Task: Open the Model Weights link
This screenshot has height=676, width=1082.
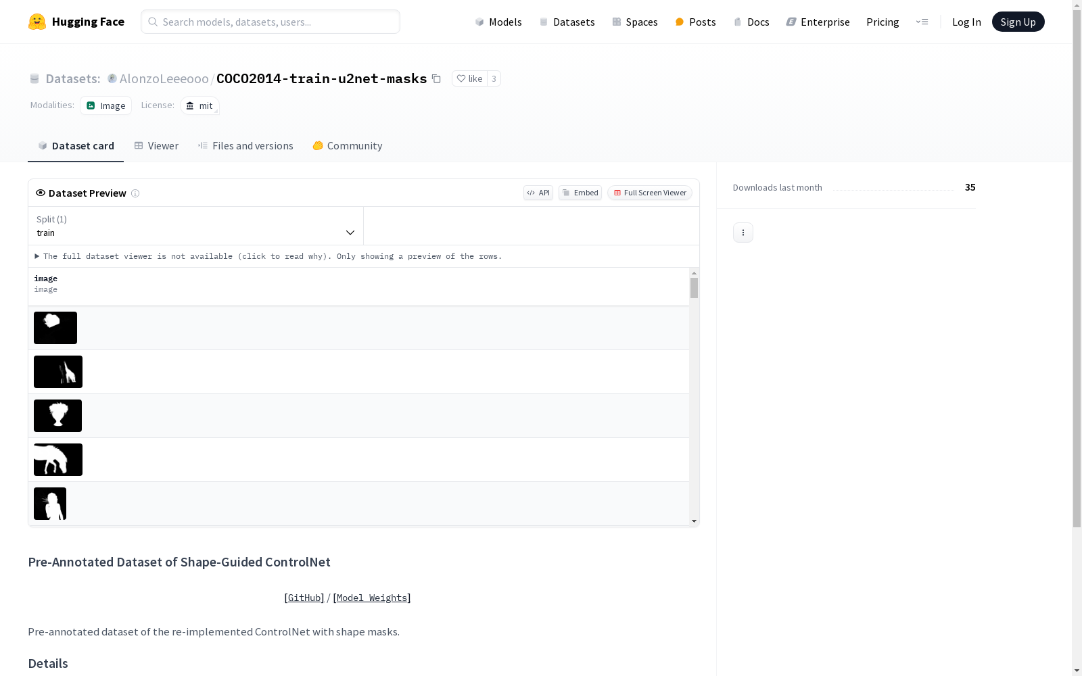Action: click(372, 598)
